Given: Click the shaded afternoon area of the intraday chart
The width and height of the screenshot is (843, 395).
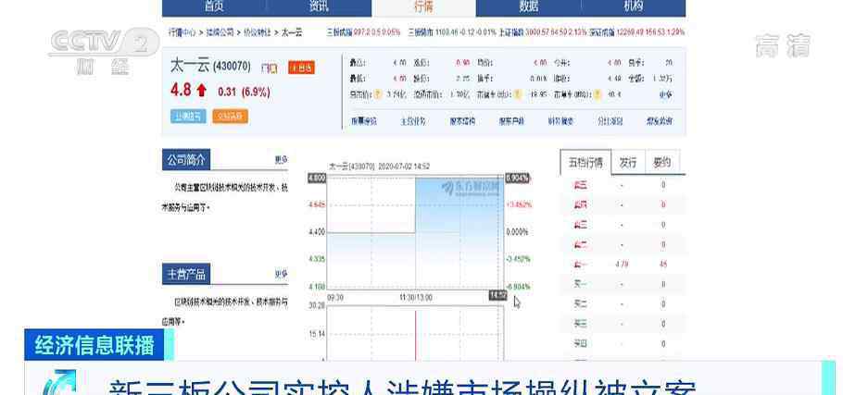Looking at the screenshot, I should [x=459, y=232].
